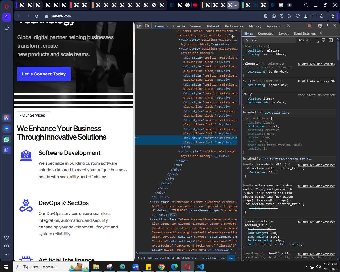Open the issues counter badge showing 1
Image resolution: width=340 pixels, height=272 pixels.
pos(310,26)
